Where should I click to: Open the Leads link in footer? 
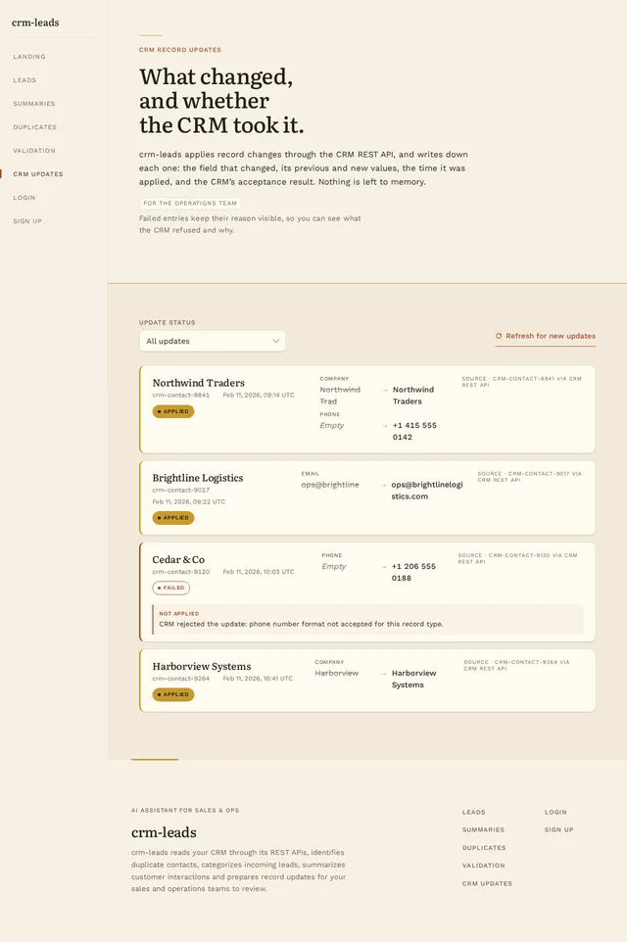click(x=474, y=812)
